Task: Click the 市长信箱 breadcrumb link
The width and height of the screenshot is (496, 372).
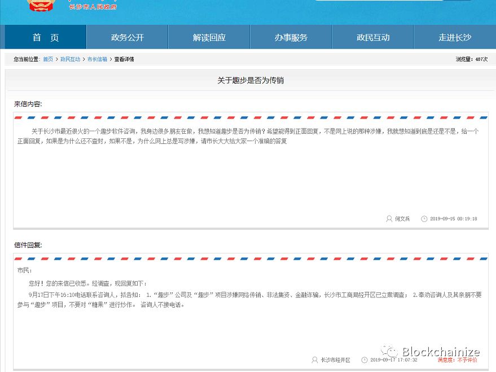Action: coord(98,59)
